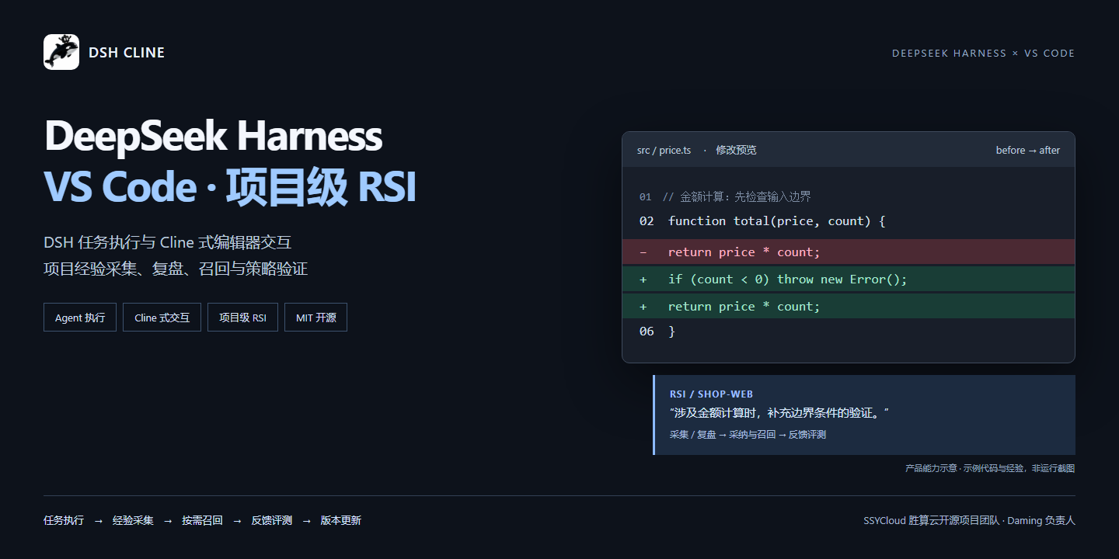Click the comment line '// 金额计算:先检查输入边界'

tap(737, 196)
